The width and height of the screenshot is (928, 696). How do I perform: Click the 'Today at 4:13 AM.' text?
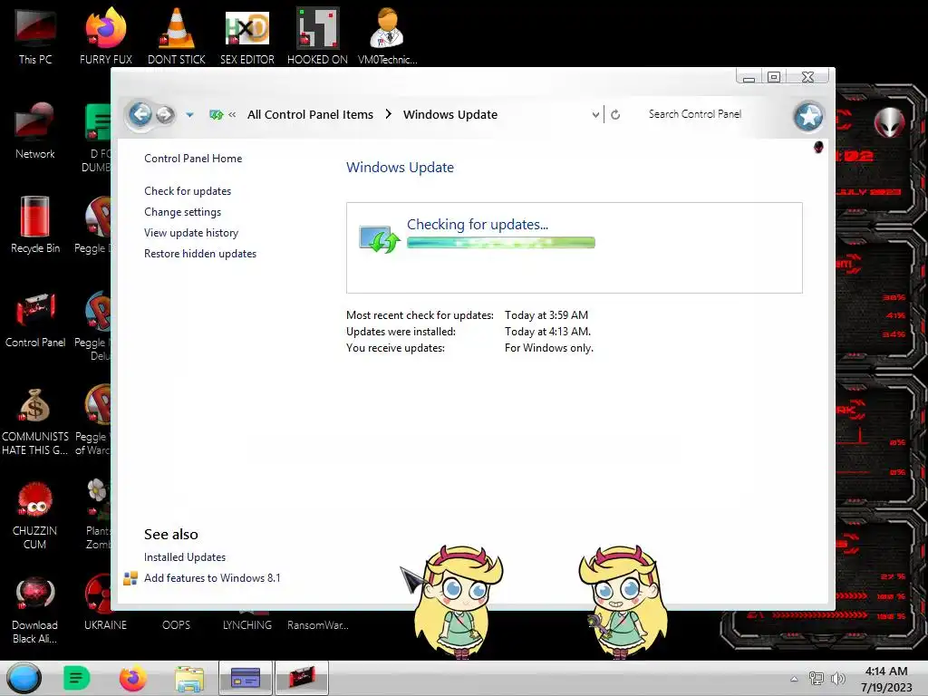(547, 332)
